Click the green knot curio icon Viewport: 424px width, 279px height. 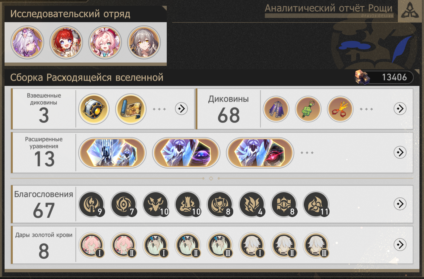(x=308, y=109)
